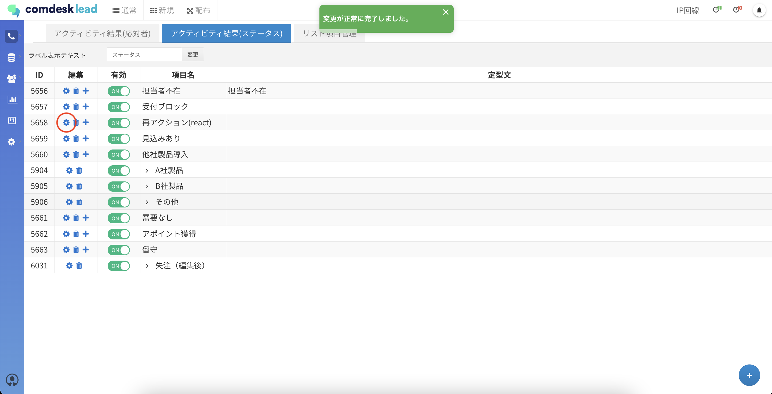772x394 pixels.
Task: Expand the A社製品 row chevron
Action: click(147, 170)
